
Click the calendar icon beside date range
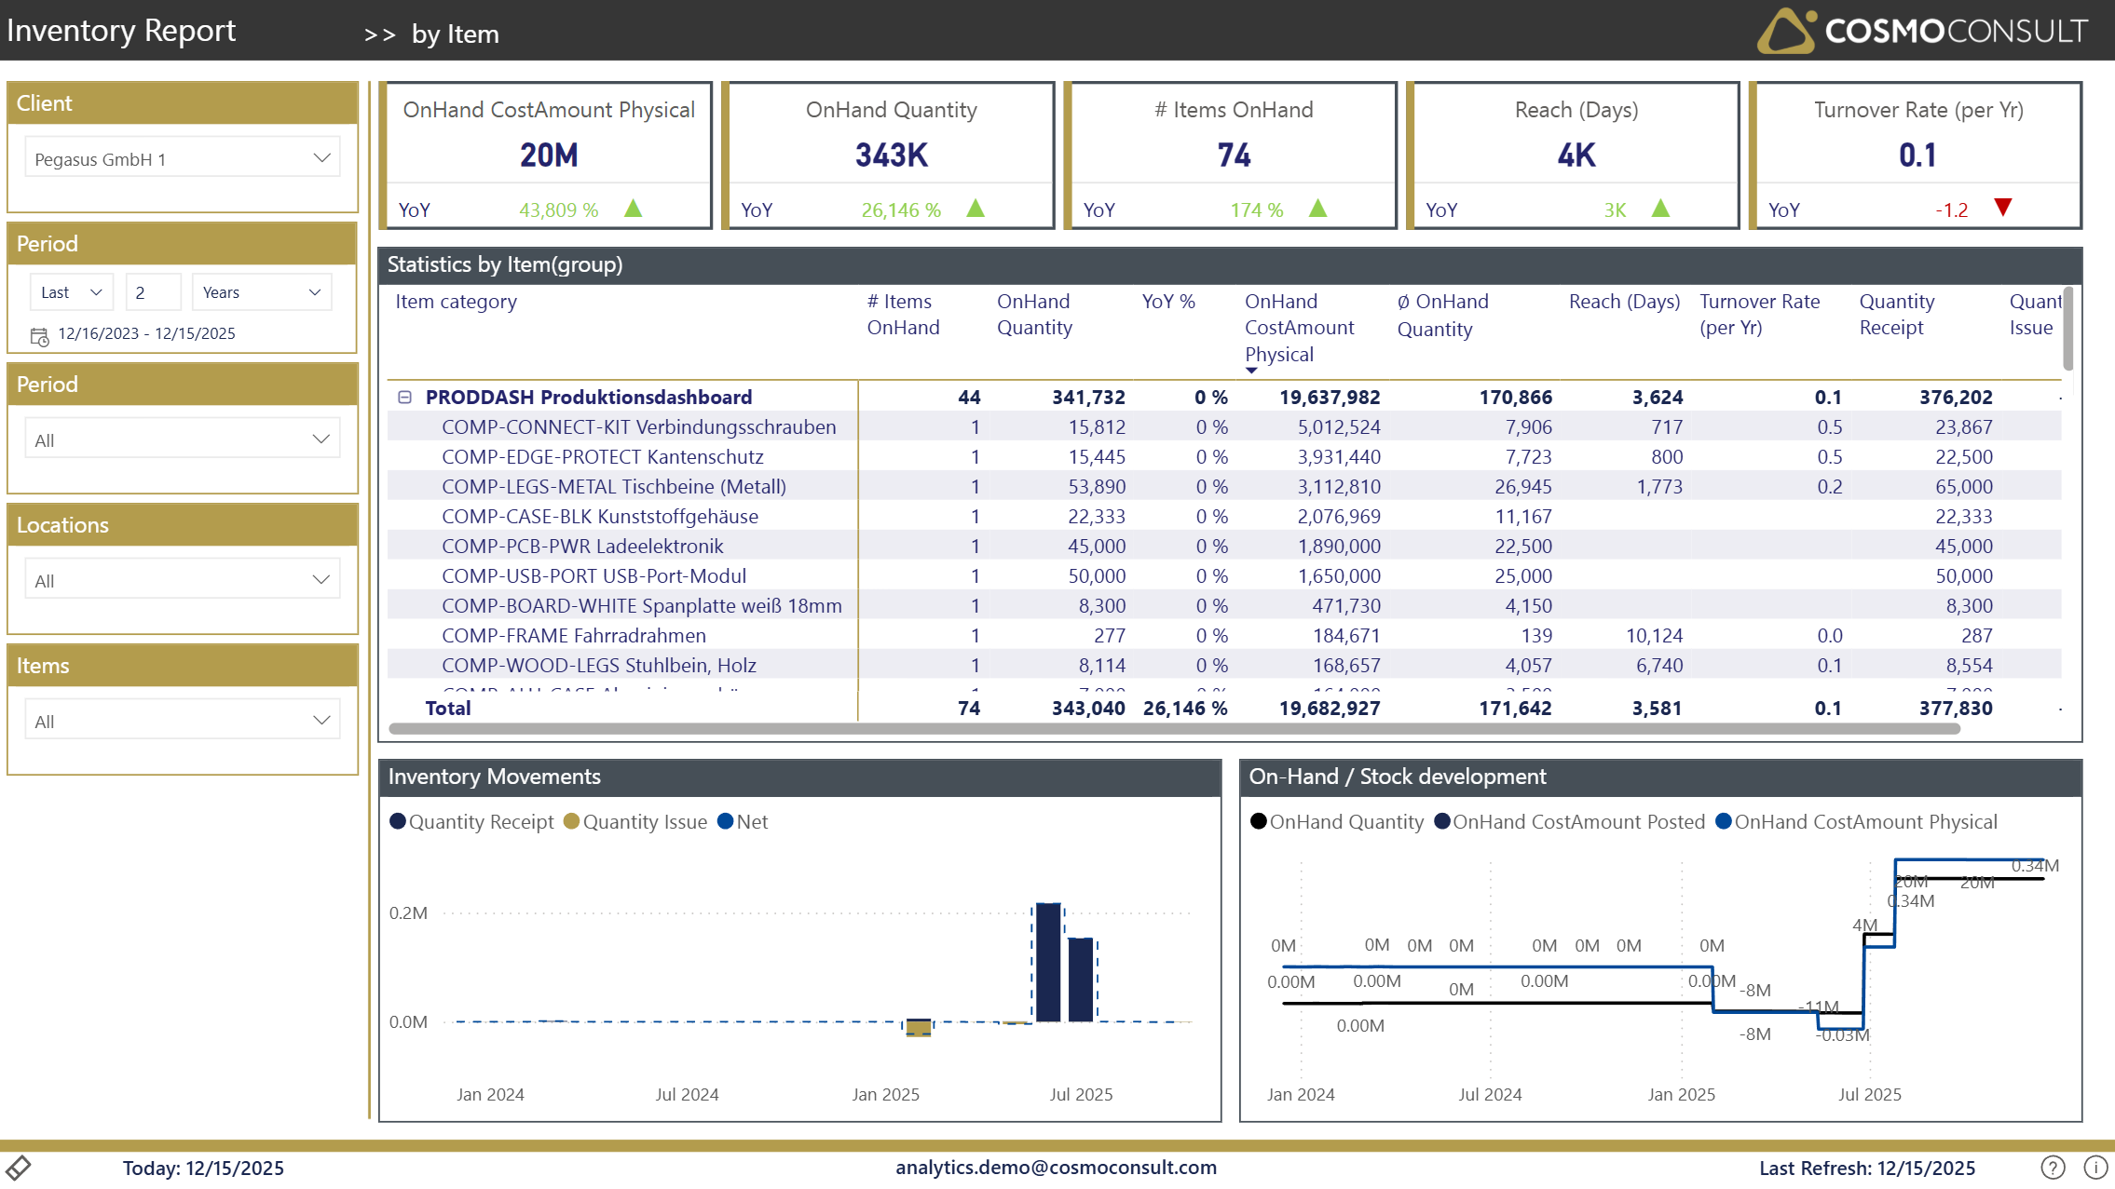pos(39,335)
